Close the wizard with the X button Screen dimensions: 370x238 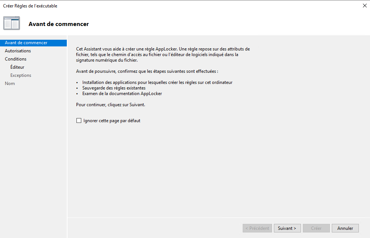364,6
